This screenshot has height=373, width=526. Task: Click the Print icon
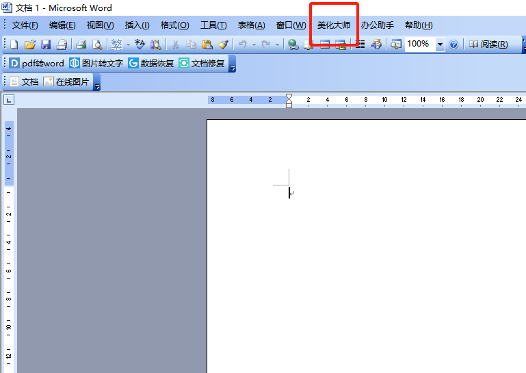[81, 44]
